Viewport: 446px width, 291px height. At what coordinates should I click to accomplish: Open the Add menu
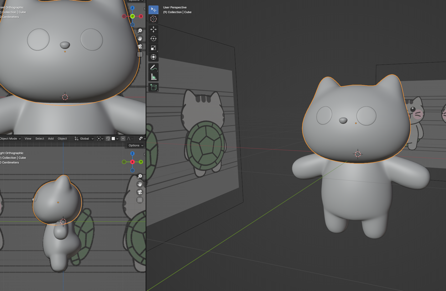pos(51,139)
